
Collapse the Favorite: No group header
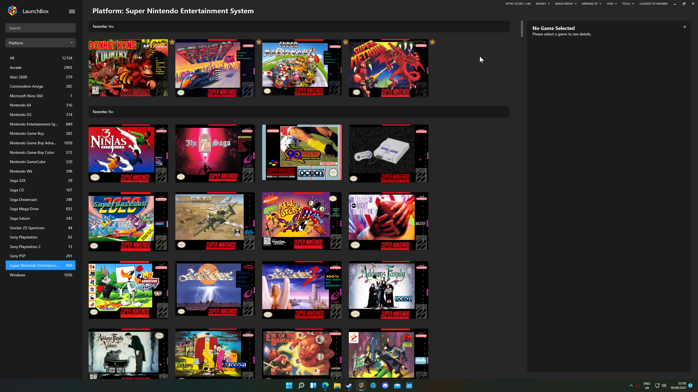tap(299, 112)
